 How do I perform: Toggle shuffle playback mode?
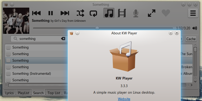(80, 13)
